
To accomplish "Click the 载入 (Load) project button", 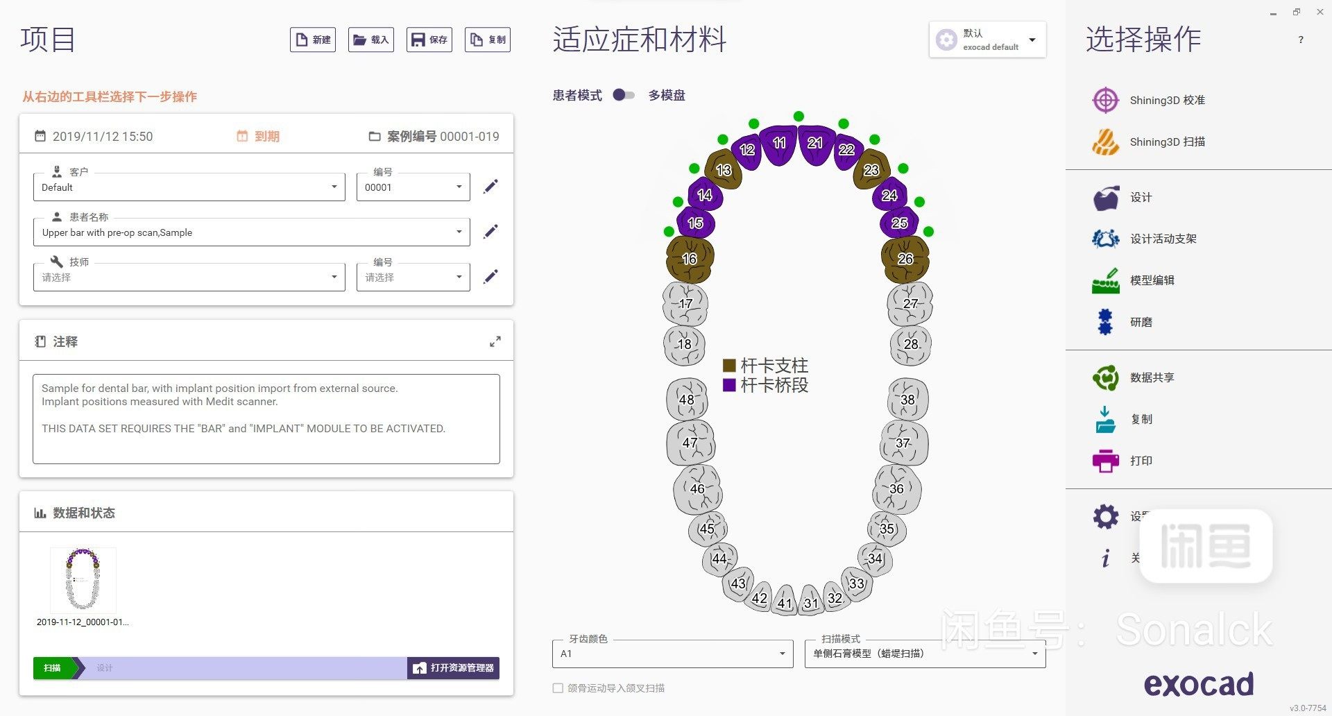I will point(371,40).
